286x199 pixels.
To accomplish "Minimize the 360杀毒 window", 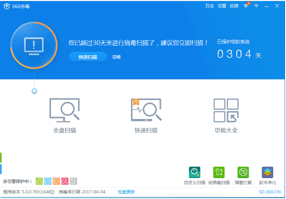I will (x=266, y=7).
